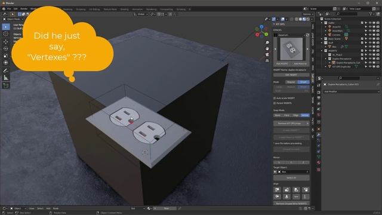This screenshot has width=382, height=215.
Task: Open Global transform orientation dropdown
Action: [141, 14]
